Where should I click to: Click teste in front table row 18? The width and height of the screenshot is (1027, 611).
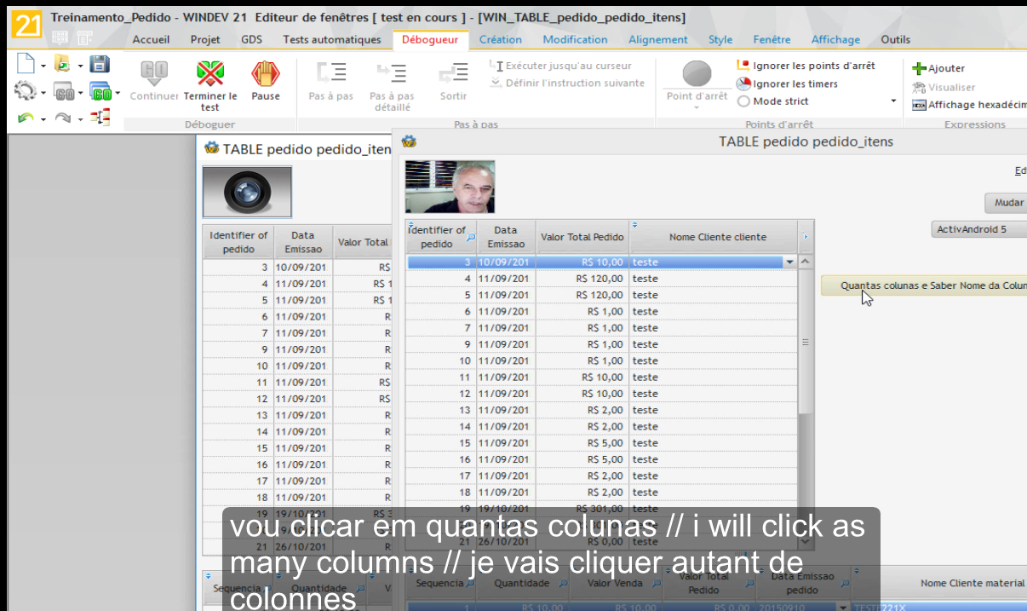pyautogui.click(x=645, y=493)
